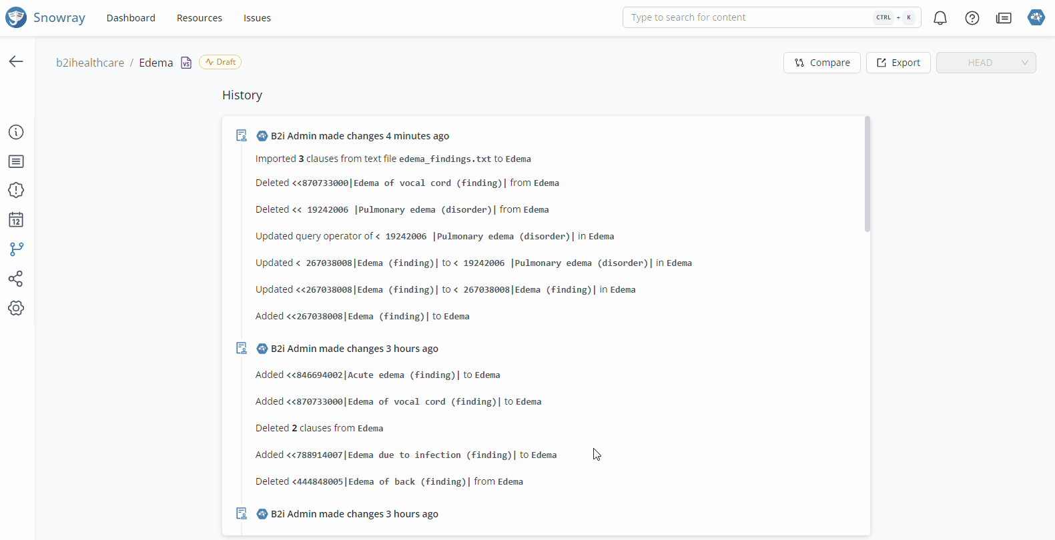Open the news feed icon in header

pyautogui.click(x=1004, y=18)
